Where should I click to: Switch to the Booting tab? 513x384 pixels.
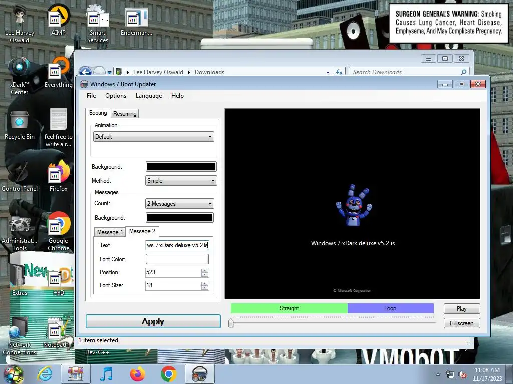click(98, 113)
